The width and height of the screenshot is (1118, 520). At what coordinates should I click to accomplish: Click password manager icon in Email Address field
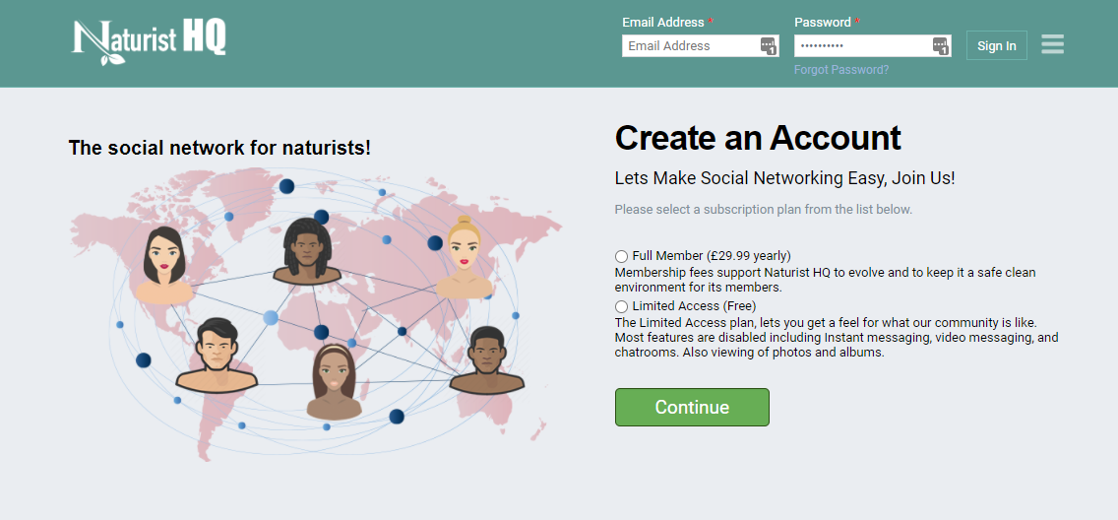coord(768,46)
